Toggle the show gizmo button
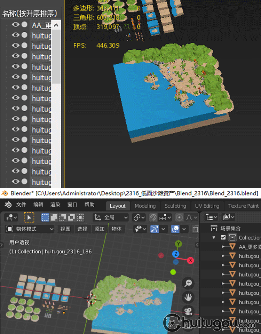The height and width of the screenshot is (334, 261). (154, 229)
